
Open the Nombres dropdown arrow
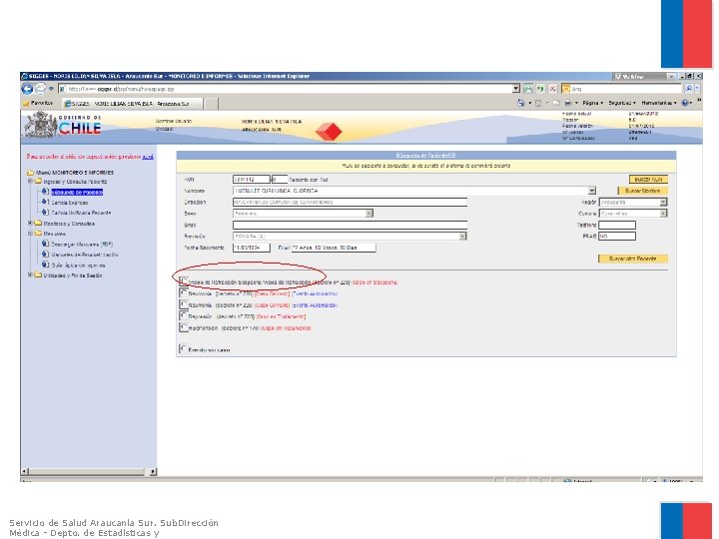click(591, 191)
